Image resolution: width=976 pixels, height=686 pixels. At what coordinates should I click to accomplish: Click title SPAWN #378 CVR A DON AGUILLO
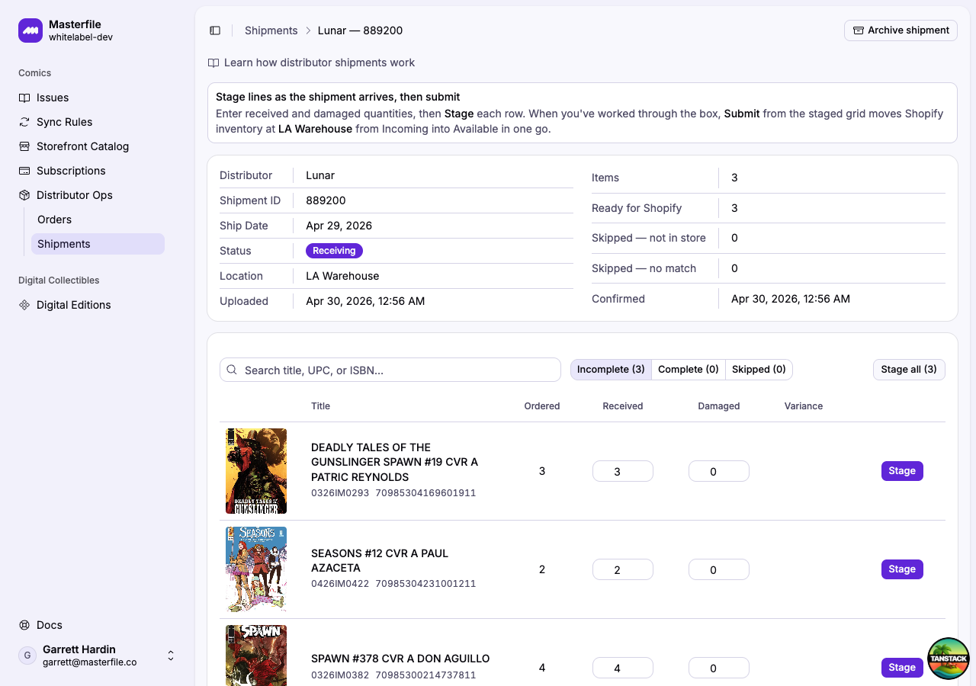tap(400, 659)
